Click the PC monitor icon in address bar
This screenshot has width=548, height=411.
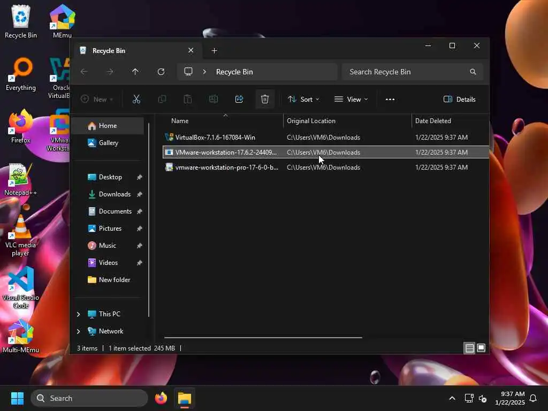(188, 72)
